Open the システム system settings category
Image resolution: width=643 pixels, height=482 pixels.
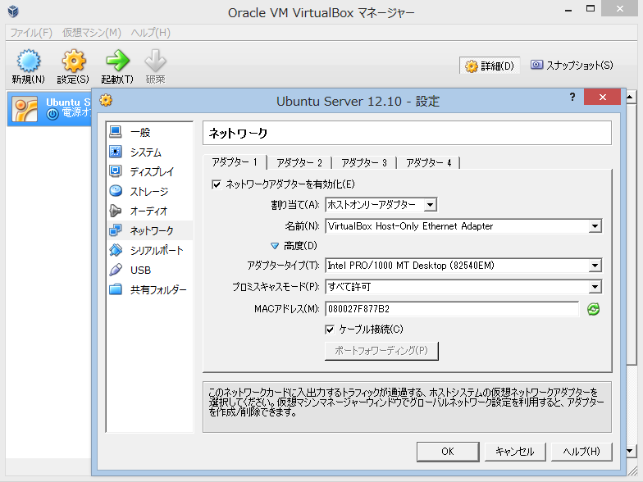point(149,152)
